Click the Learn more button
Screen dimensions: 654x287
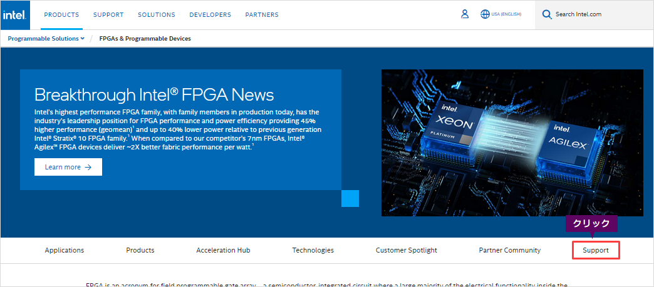(68, 167)
